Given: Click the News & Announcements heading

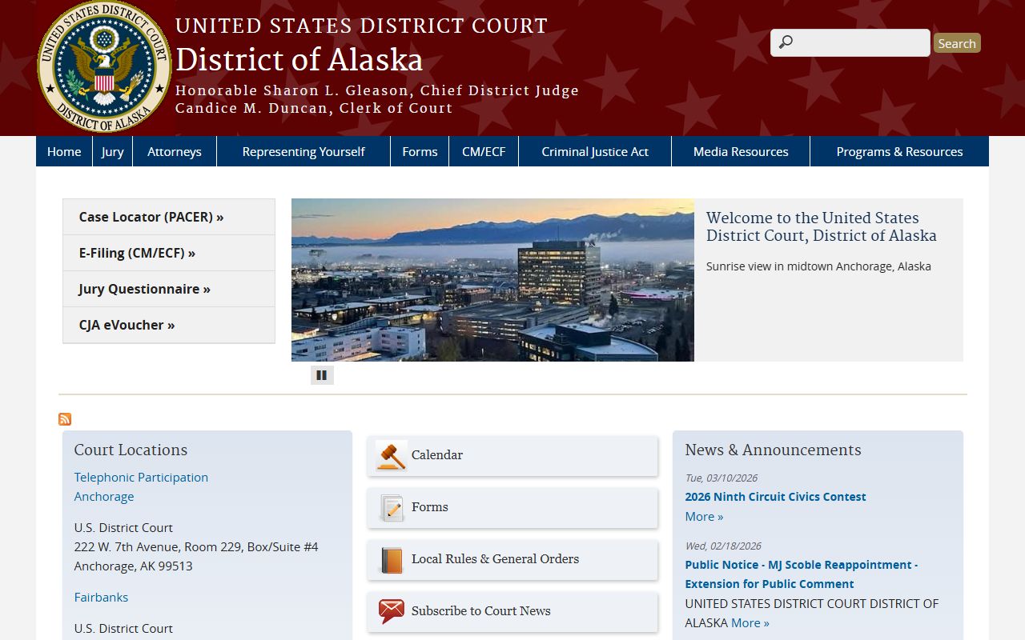Looking at the screenshot, I should click(x=773, y=450).
